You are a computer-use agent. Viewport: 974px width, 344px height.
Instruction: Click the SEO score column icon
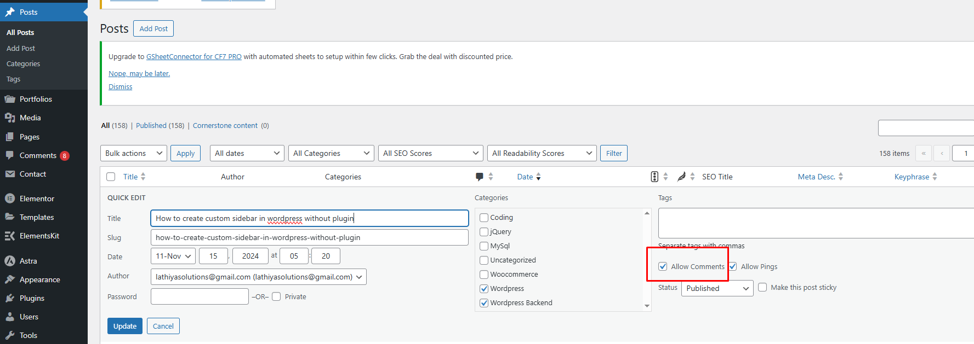coord(654,177)
